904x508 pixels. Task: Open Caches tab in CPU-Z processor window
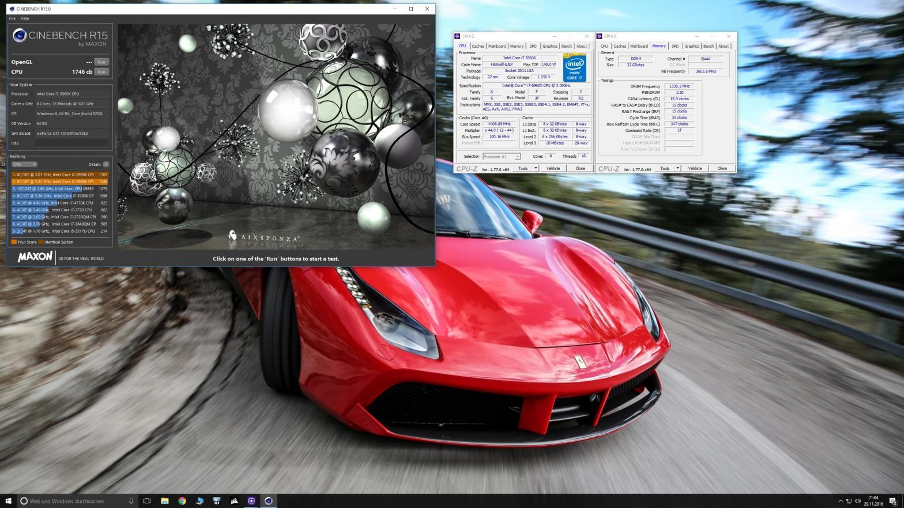coord(478,46)
